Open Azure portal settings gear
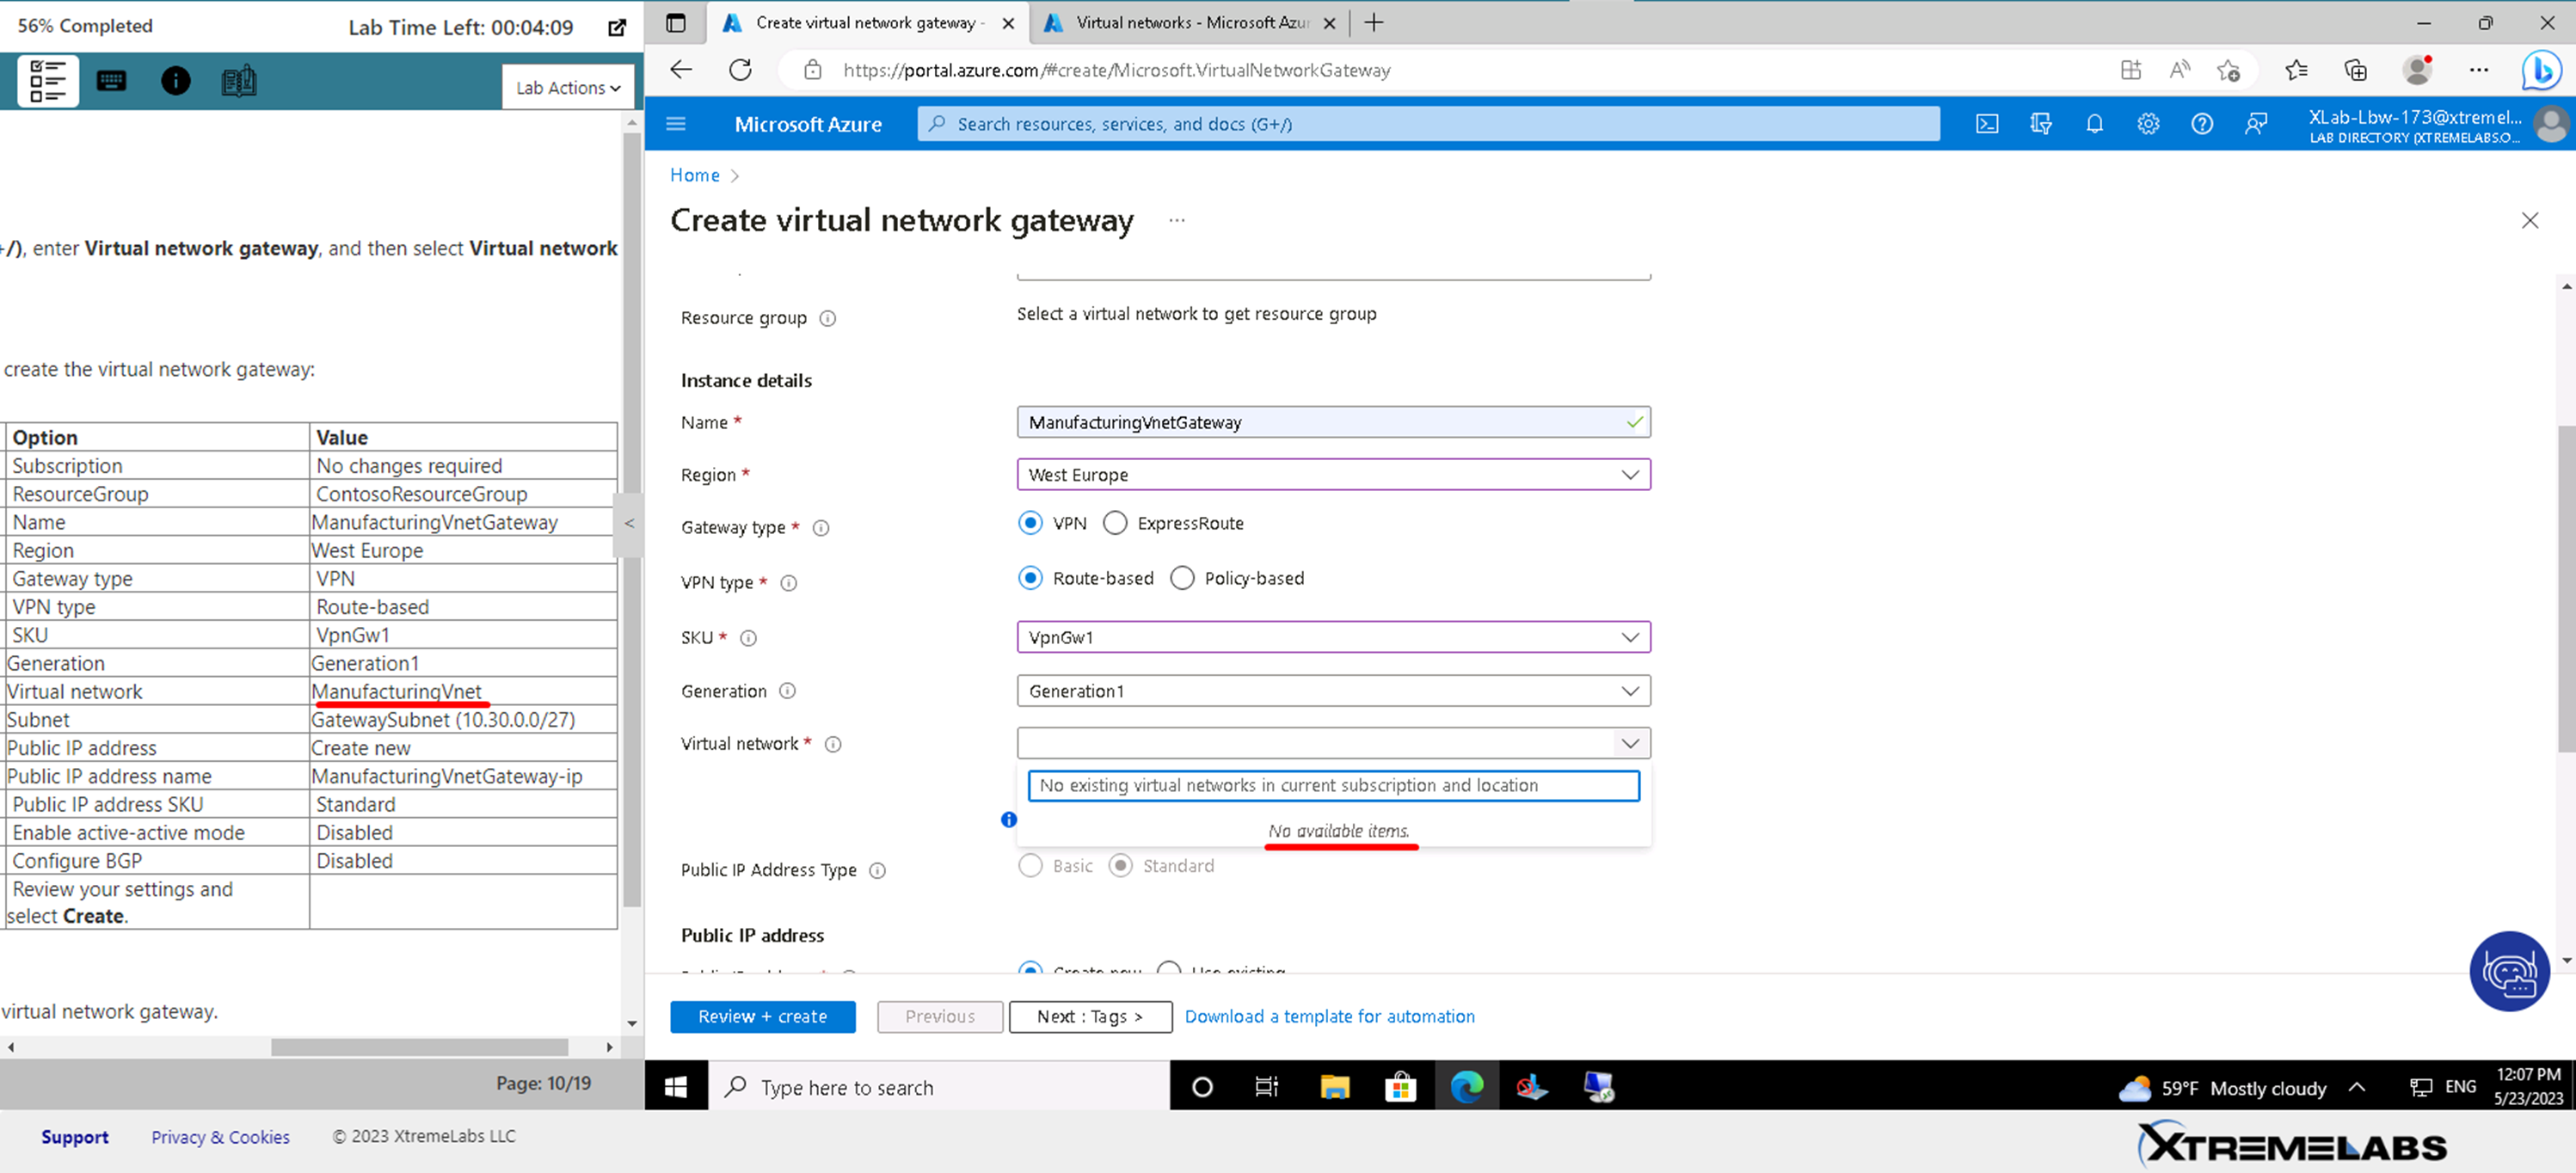The image size is (2576, 1173). click(x=2148, y=124)
